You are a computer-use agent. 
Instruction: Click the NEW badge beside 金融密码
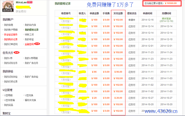pos(37,44)
